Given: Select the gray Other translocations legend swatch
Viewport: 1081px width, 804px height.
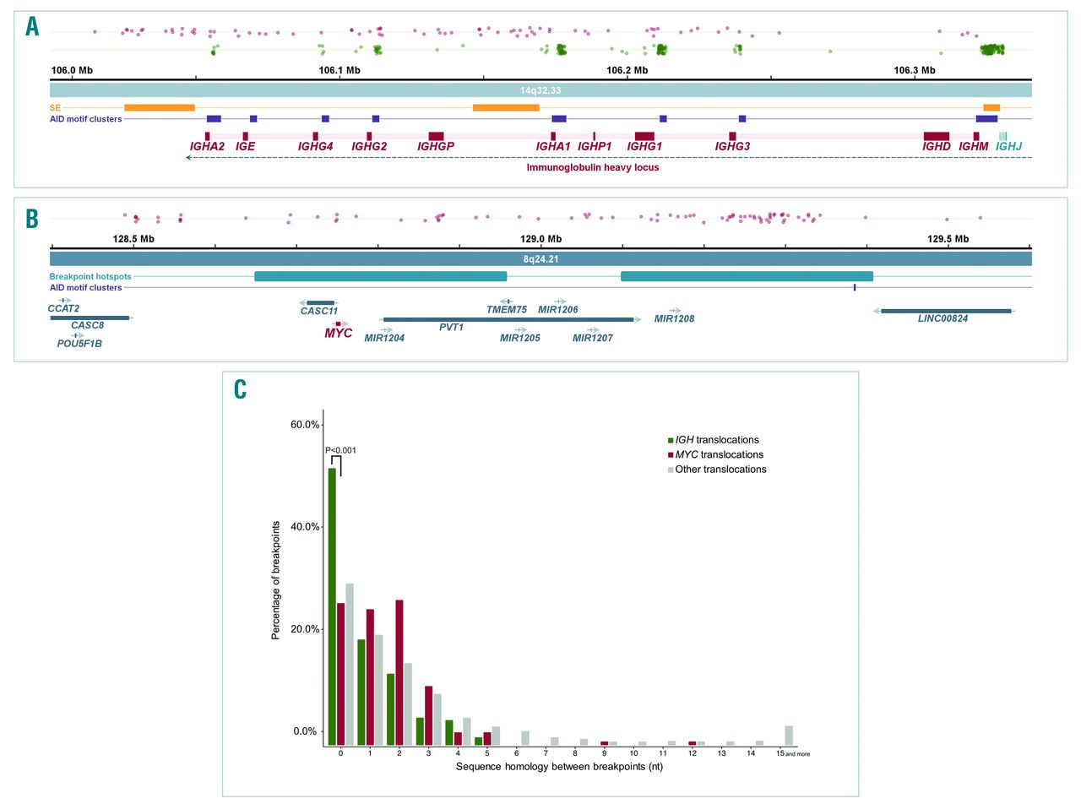Looking at the screenshot, I should point(671,469).
